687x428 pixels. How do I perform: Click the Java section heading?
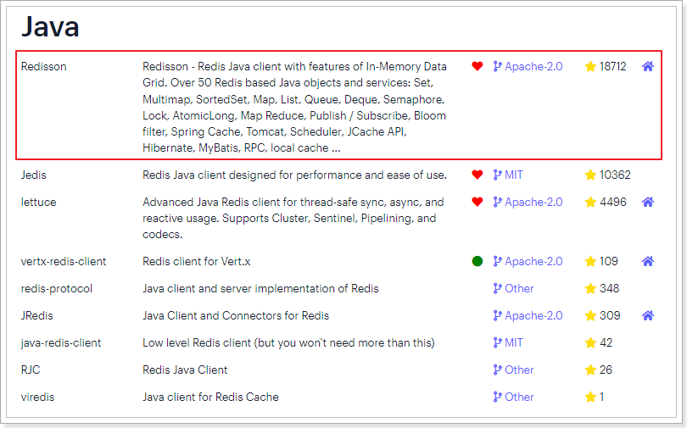coord(50,26)
